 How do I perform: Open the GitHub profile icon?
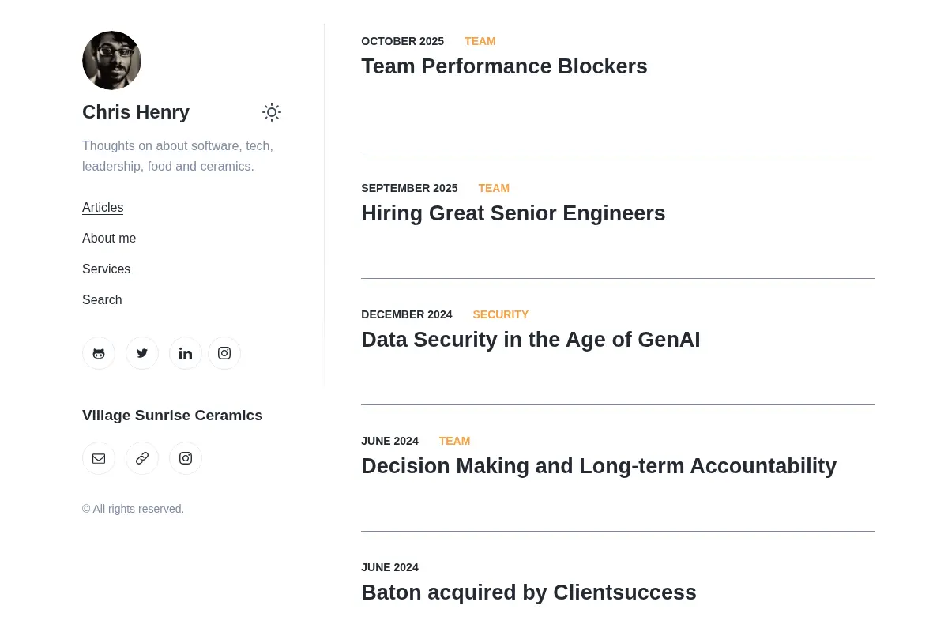99,353
